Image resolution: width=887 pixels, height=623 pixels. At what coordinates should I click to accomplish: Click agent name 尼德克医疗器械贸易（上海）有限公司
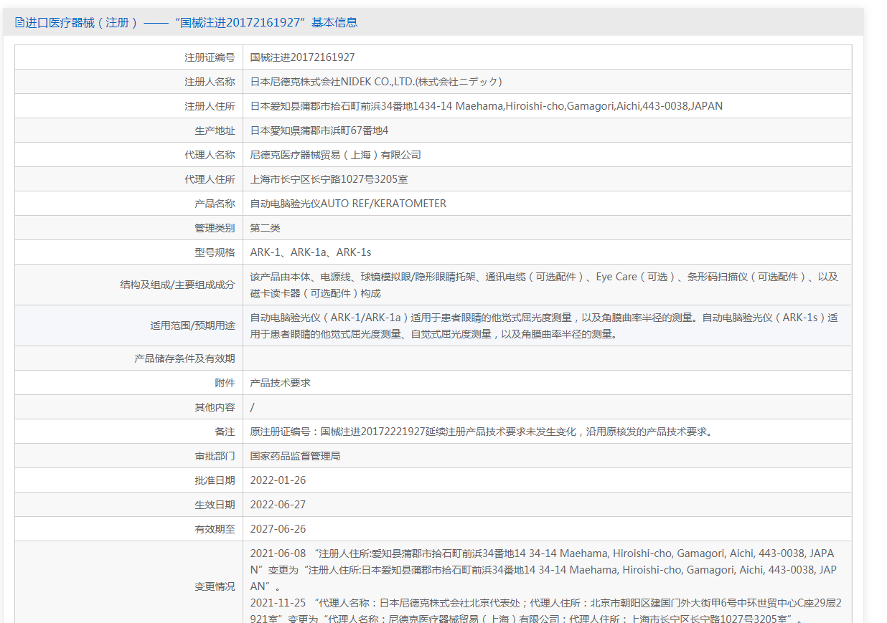335,155
